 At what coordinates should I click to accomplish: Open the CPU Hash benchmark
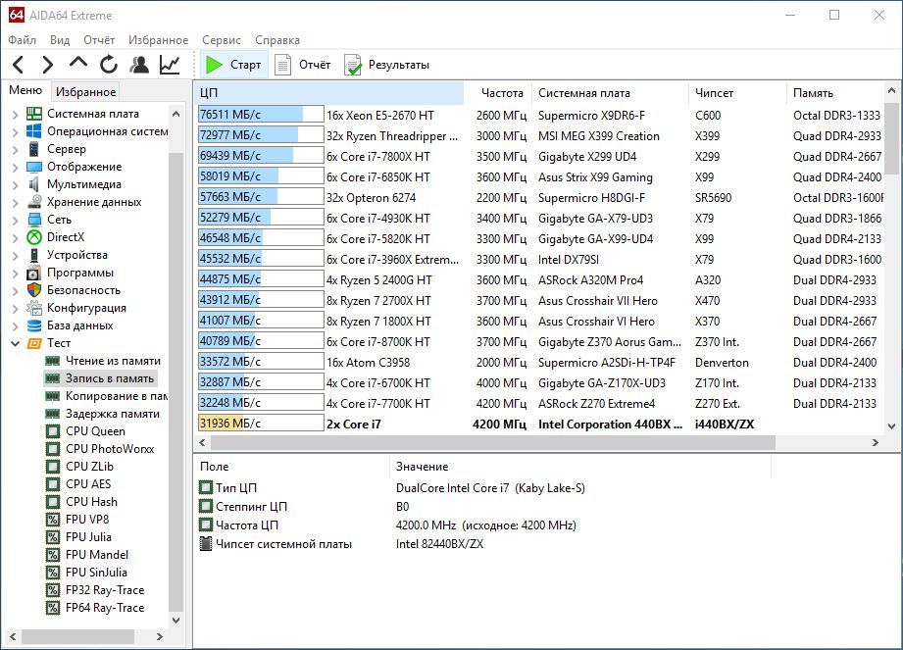[x=91, y=502]
